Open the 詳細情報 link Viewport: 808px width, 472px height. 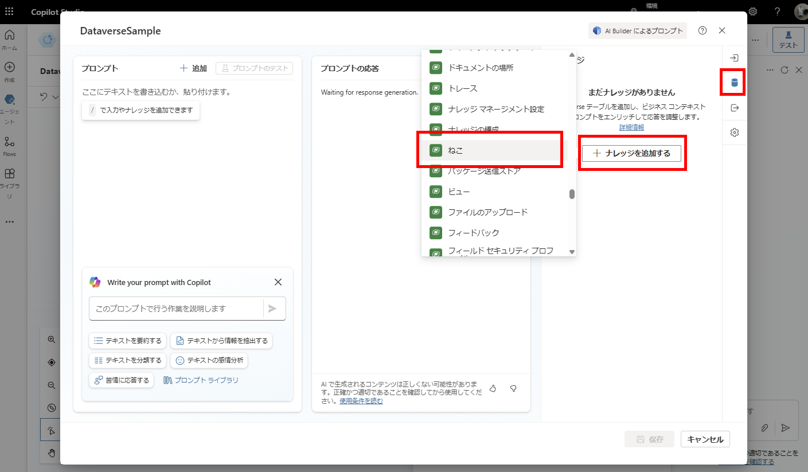(631, 127)
